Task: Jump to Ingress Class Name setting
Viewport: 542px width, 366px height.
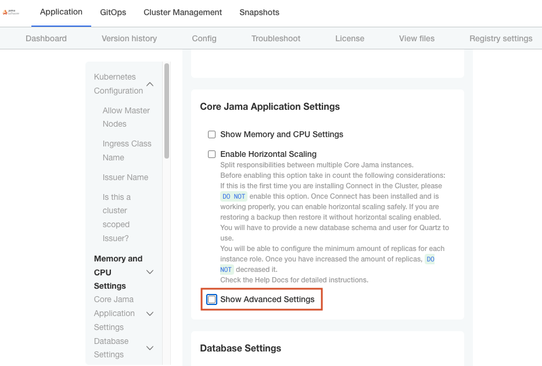Action: coord(127,150)
